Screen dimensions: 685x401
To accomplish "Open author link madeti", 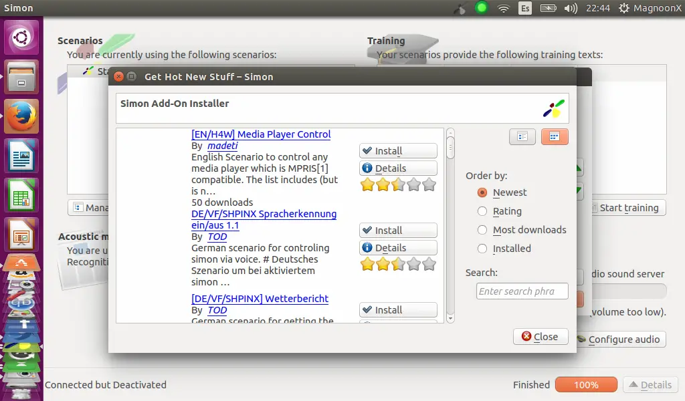I will tap(222, 146).
